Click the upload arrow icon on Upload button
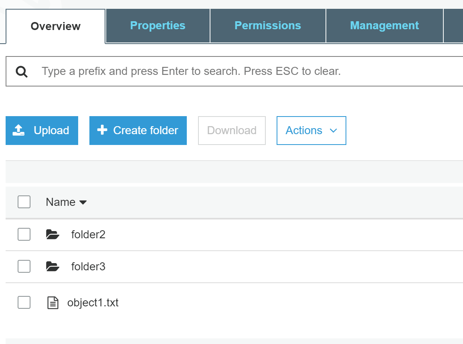Image resolution: width=463 pixels, height=344 pixels. point(18,130)
